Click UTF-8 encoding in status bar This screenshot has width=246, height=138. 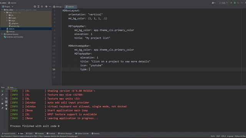[223, 136]
